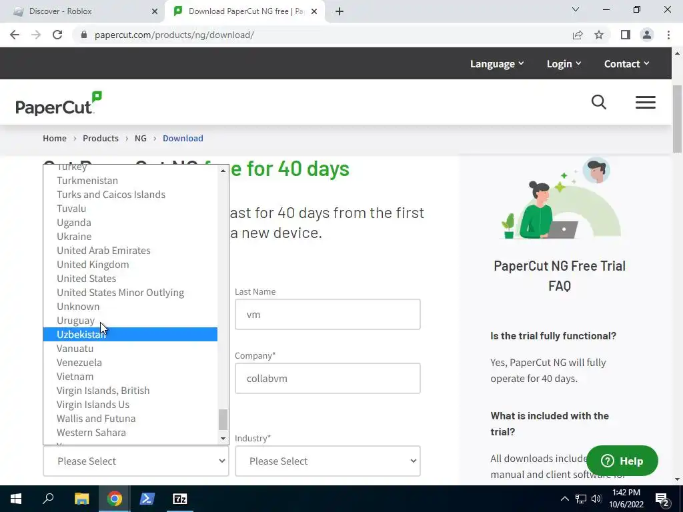Click the country list scroll up arrow
The width and height of the screenshot is (683, 512).
coord(223,171)
